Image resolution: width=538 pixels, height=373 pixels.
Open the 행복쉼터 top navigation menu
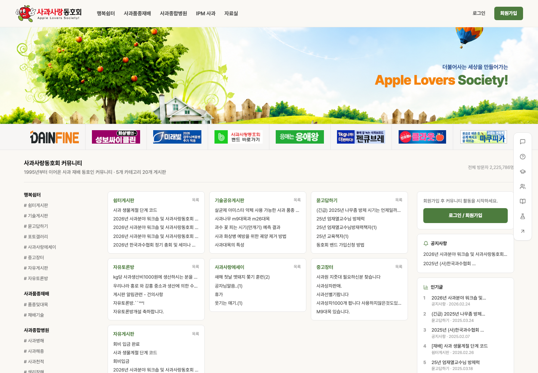coord(106,13)
